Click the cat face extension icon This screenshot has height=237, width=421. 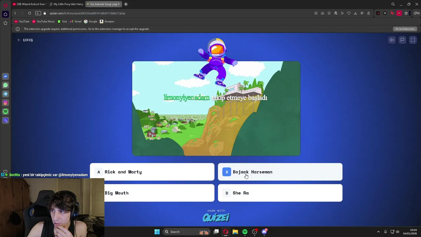click(x=385, y=13)
